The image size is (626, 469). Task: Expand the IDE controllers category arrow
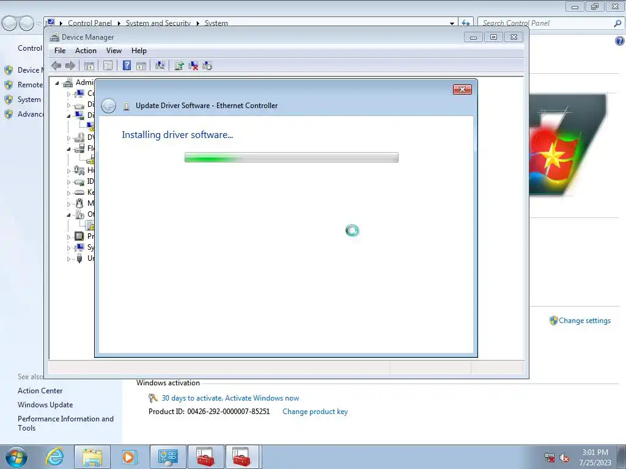(68, 182)
